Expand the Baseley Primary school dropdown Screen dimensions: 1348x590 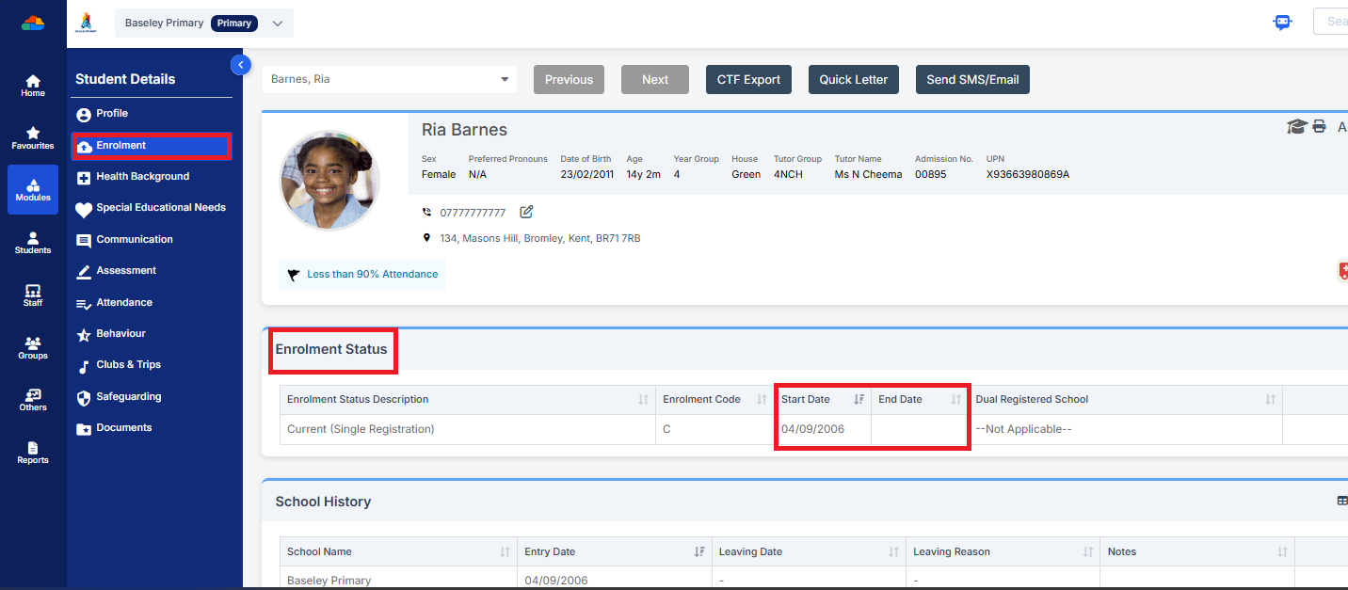coord(277,24)
